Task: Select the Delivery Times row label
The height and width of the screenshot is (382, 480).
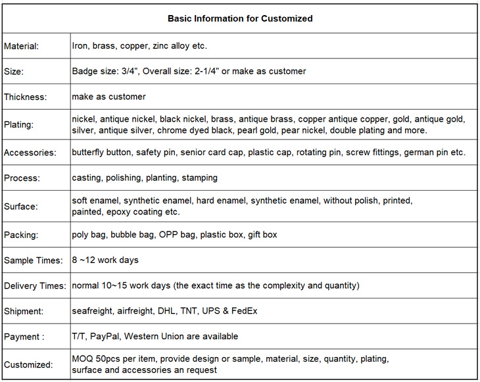Action: [35, 285]
